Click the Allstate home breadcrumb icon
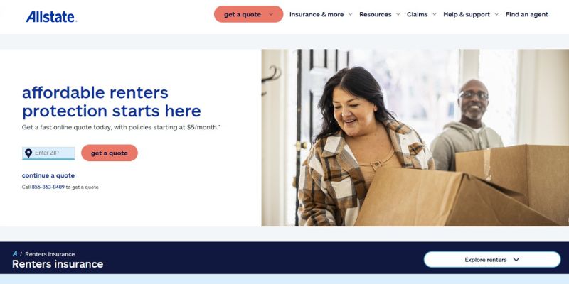 15,253
